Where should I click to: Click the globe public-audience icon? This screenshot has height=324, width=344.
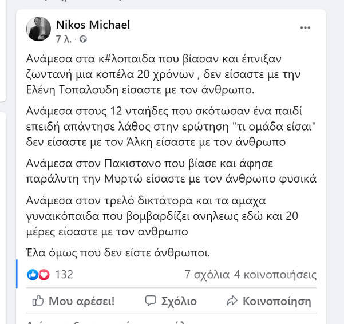(84, 39)
